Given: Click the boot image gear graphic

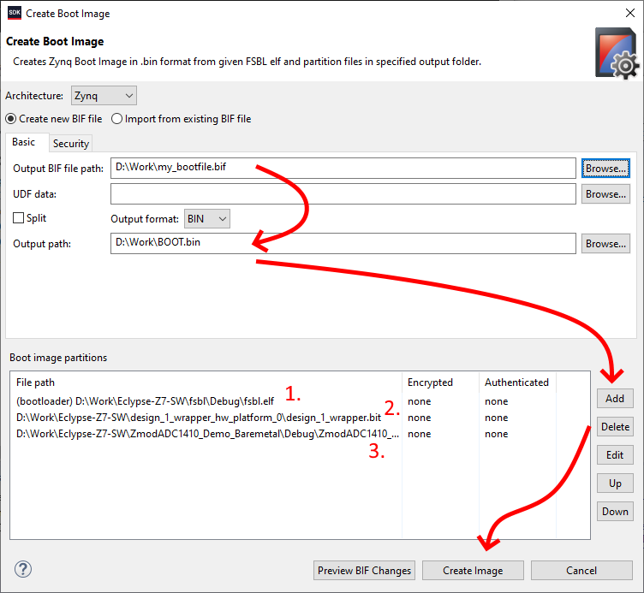Looking at the screenshot, I should point(617,53).
